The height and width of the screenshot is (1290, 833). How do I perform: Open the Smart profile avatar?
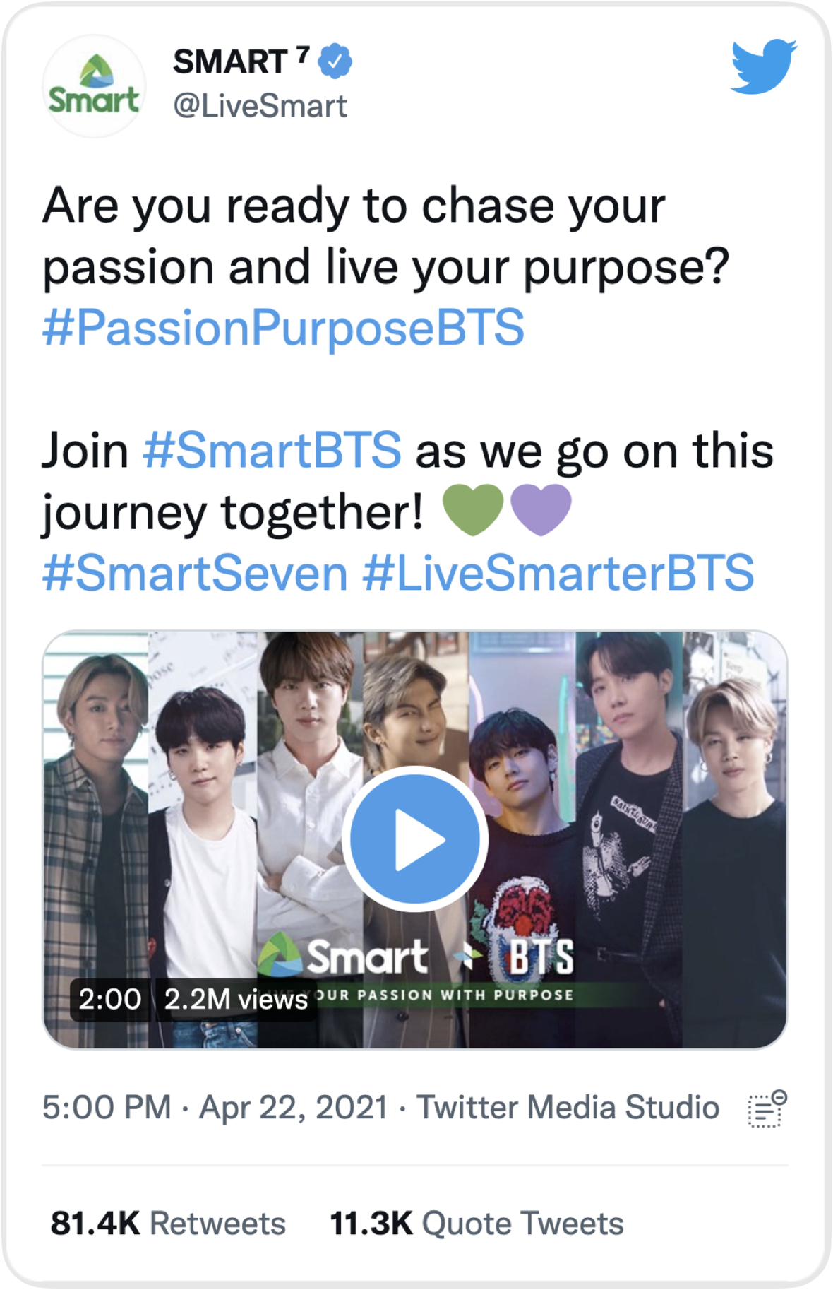(94, 86)
